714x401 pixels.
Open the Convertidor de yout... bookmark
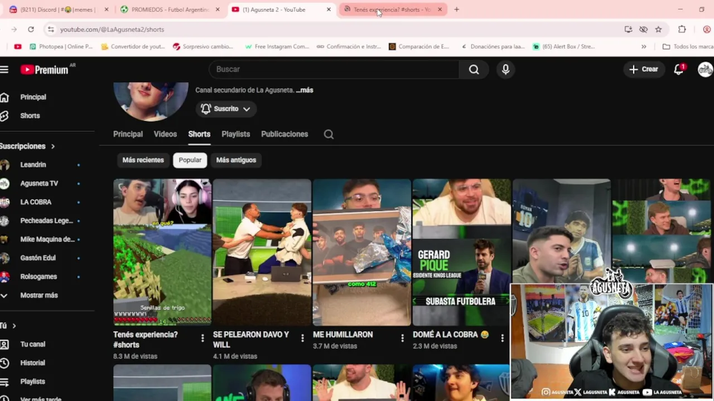click(133, 47)
